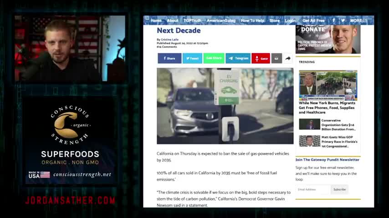This screenshot has width=389, height=218.
Task: Open Conservative Organization $1.6 Billion story
Action: click(338, 125)
